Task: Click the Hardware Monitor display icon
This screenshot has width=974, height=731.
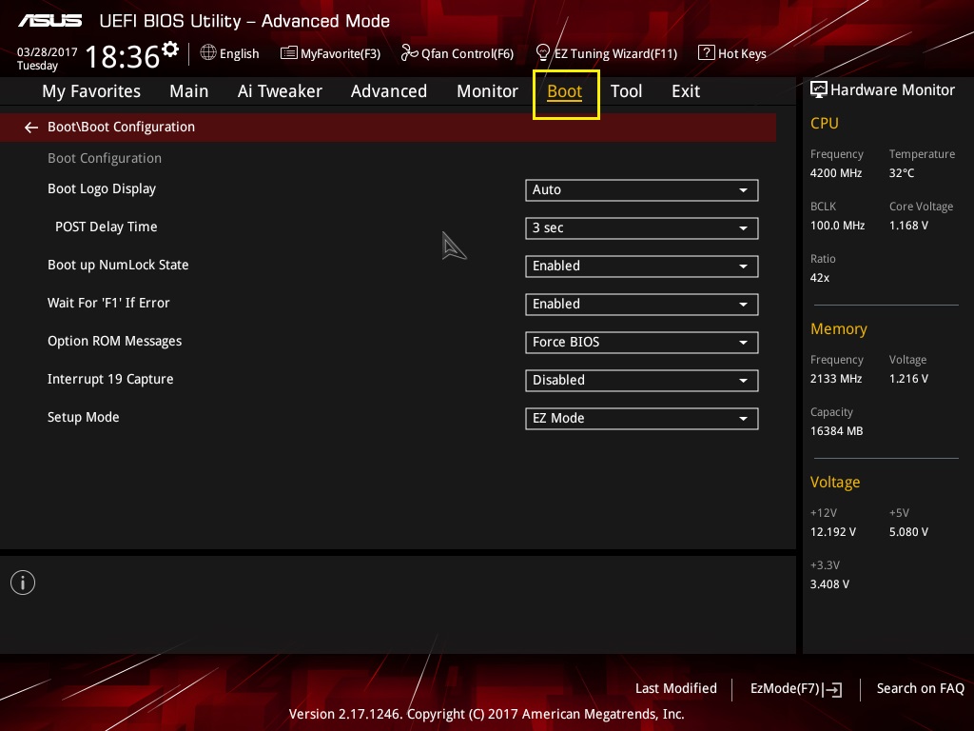Action: point(819,90)
